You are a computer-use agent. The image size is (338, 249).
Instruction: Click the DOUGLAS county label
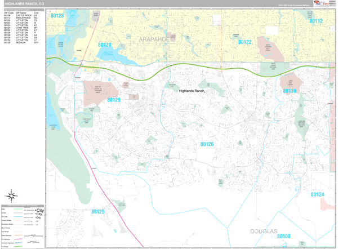click(x=264, y=232)
